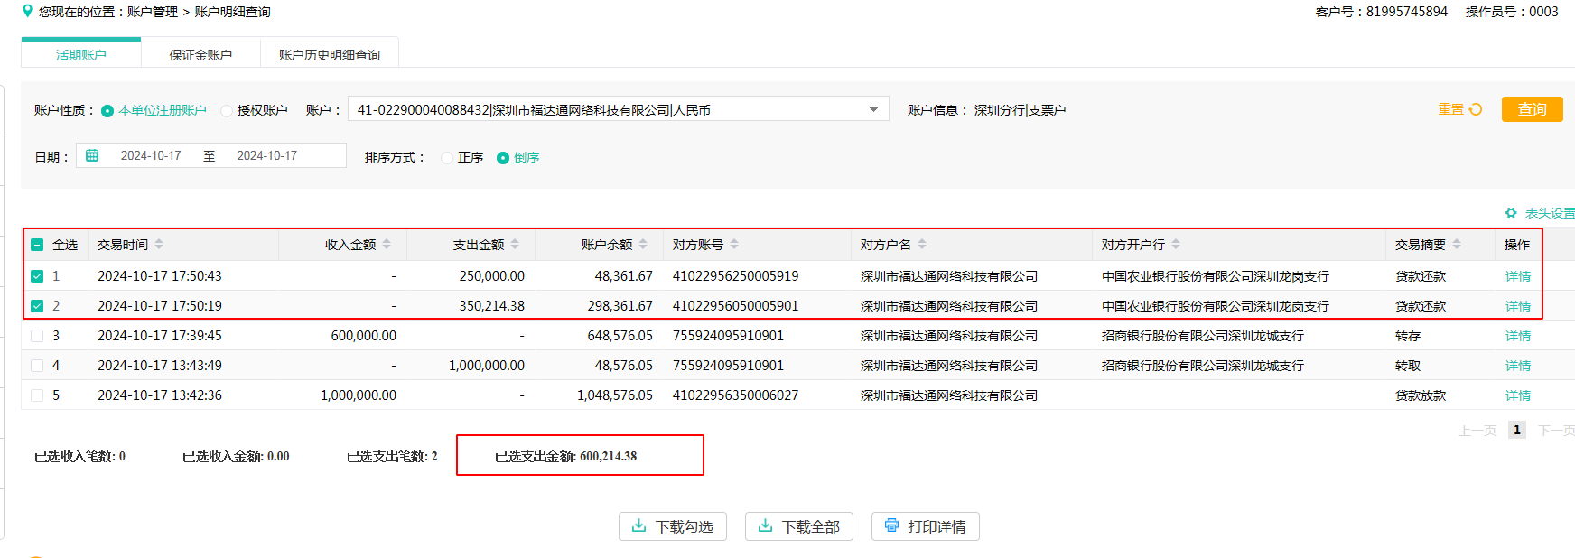Click 已选支出金额 600,214.38 total
This screenshot has width=1575, height=558.
click(x=565, y=456)
